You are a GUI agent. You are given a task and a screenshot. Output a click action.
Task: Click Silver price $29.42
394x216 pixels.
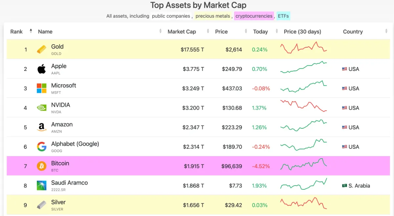click(x=233, y=205)
